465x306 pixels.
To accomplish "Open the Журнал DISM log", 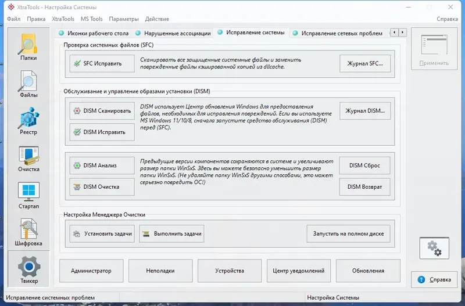I will (365, 111).
